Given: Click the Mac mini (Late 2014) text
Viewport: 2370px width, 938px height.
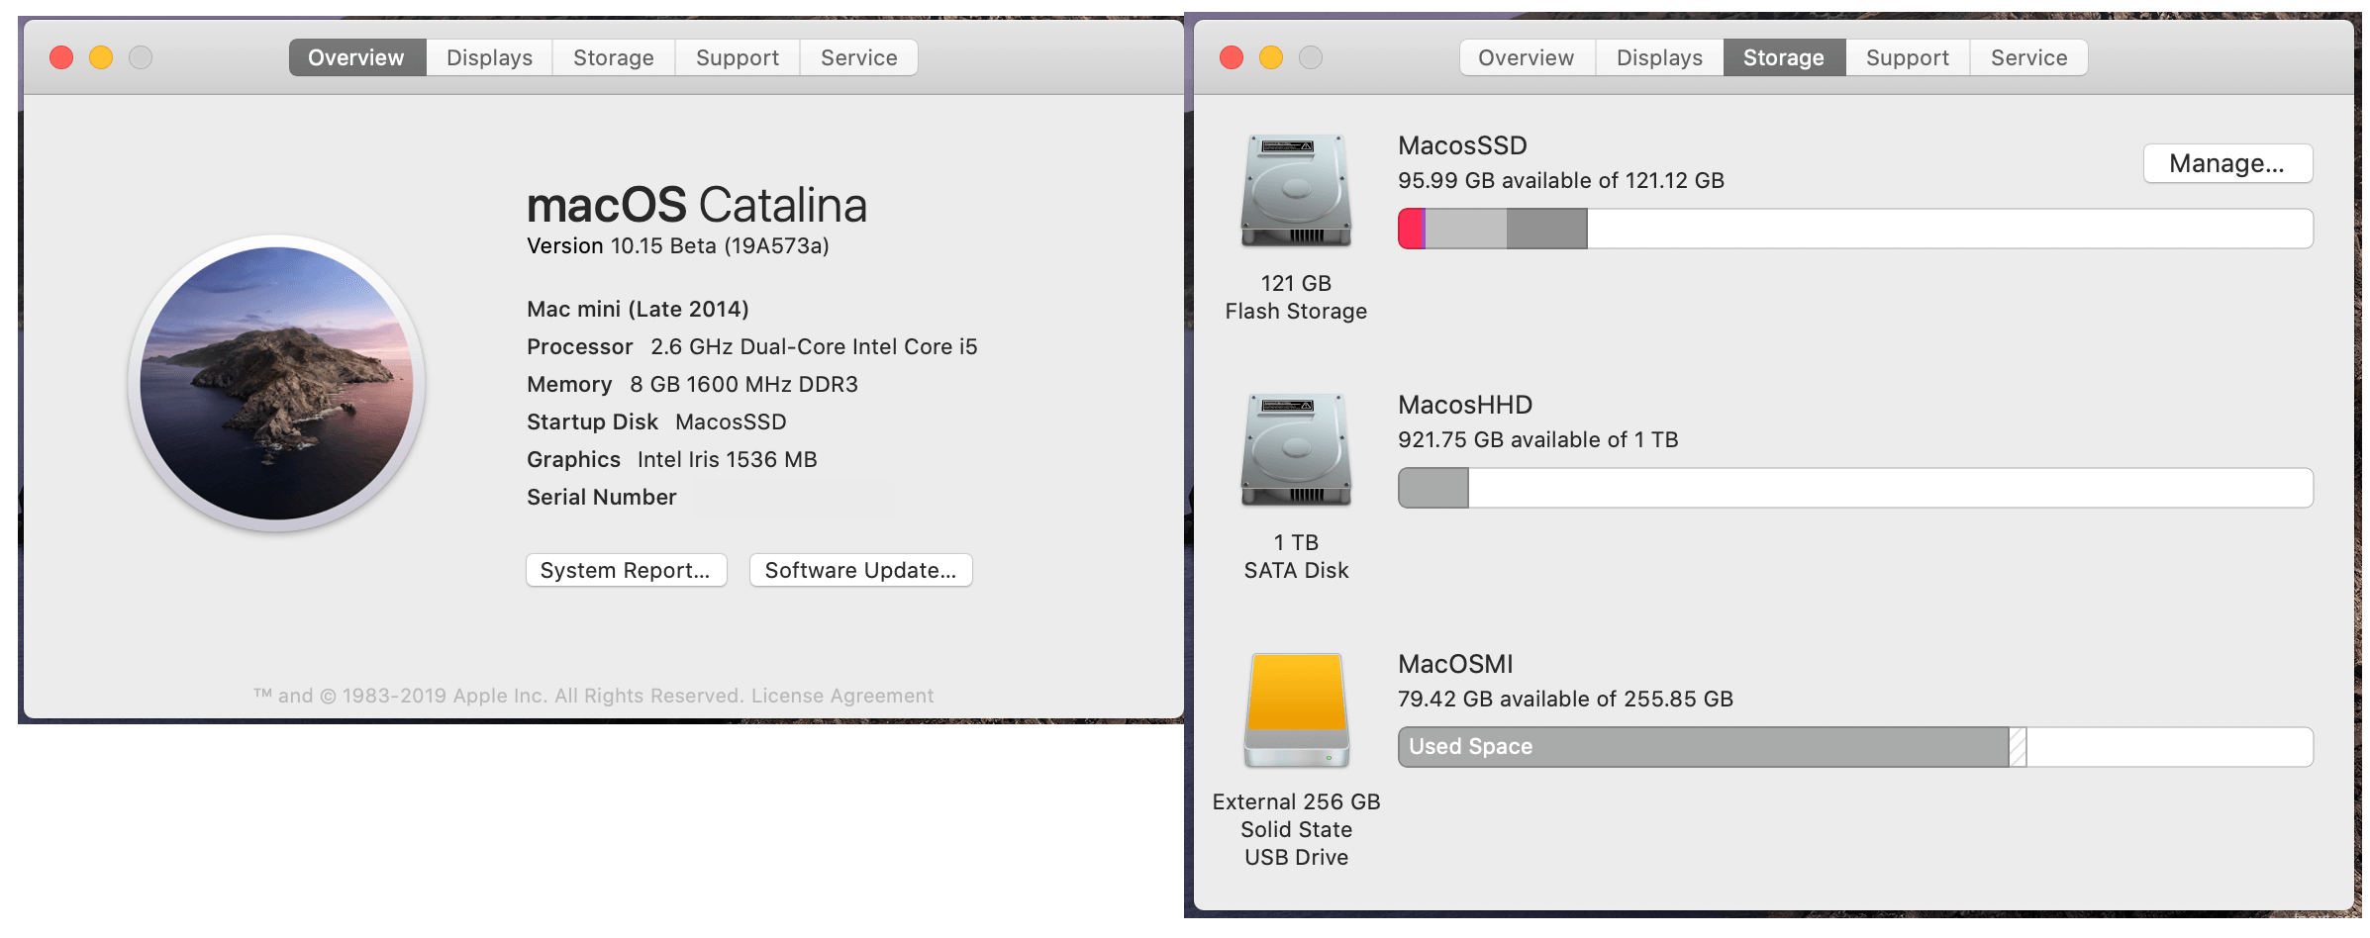Looking at the screenshot, I should 638,309.
